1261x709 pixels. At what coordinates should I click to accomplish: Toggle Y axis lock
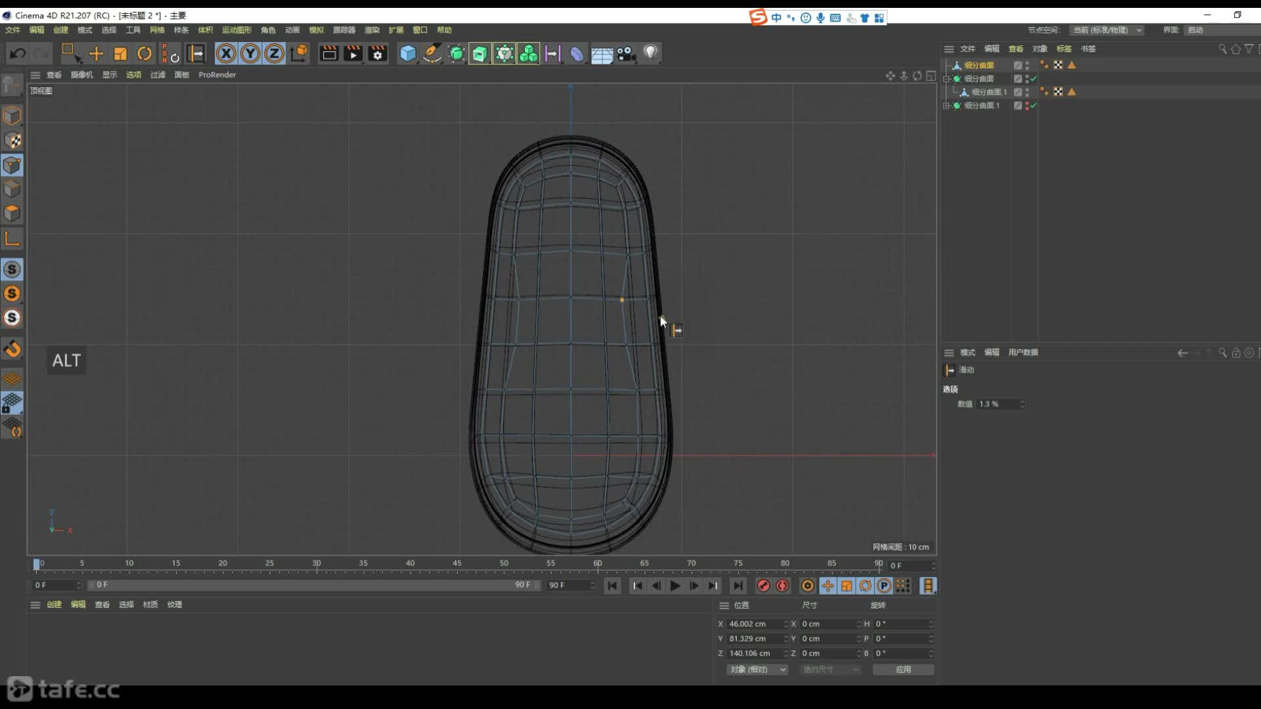(x=250, y=53)
